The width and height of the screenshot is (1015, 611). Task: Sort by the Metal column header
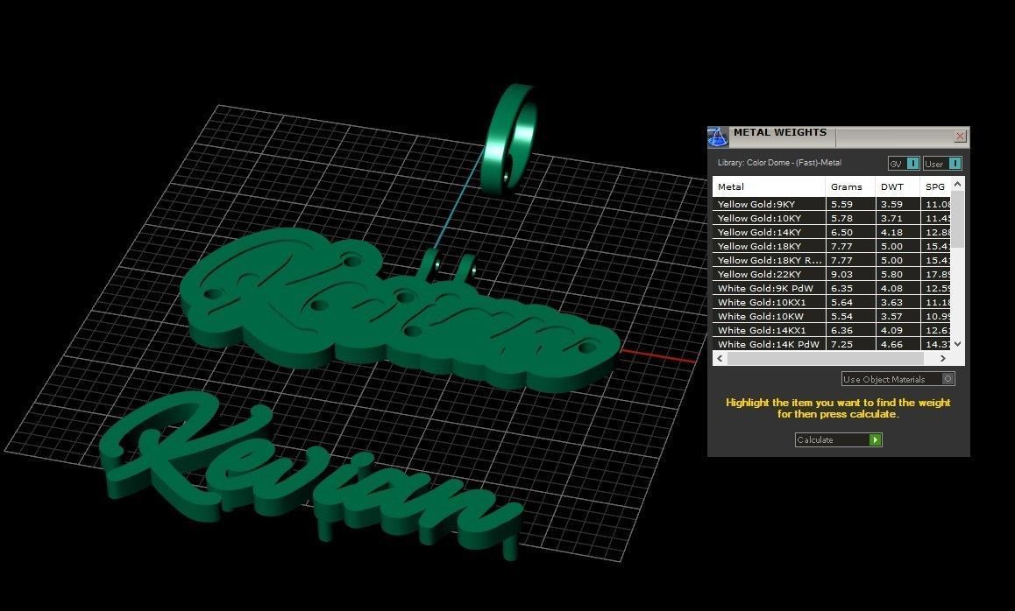tap(769, 186)
